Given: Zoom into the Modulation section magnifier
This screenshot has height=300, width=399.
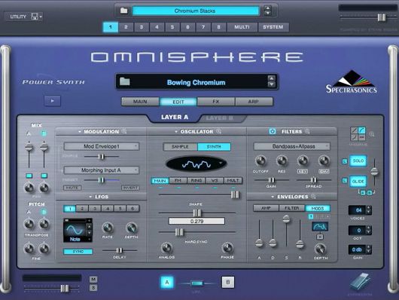Looking at the screenshot, I should point(124,131).
